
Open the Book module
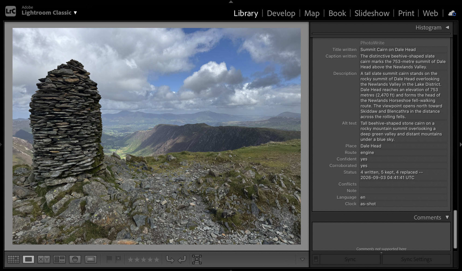337,13
